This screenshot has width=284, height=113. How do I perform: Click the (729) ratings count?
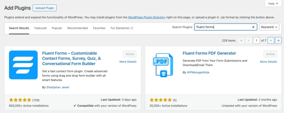point(36,100)
